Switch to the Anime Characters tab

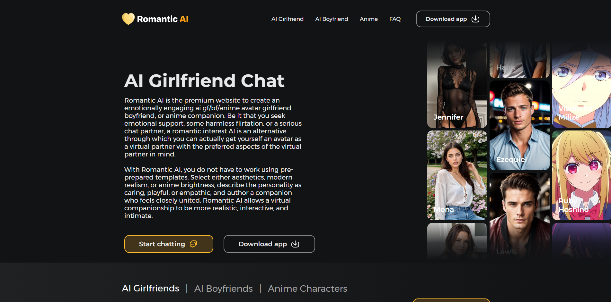(x=307, y=289)
